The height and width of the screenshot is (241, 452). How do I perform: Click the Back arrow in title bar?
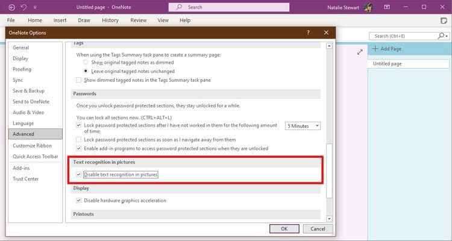tap(11, 7)
